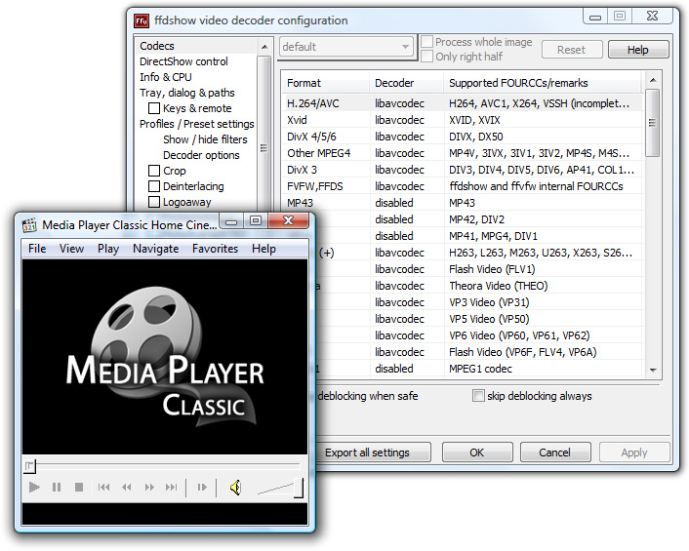Select Codecs in the settings tree
This screenshot has width=689, height=551.
click(157, 46)
